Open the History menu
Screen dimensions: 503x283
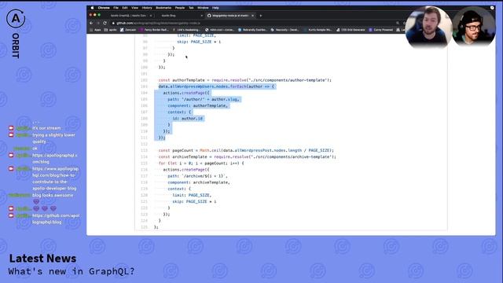click(147, 8)
